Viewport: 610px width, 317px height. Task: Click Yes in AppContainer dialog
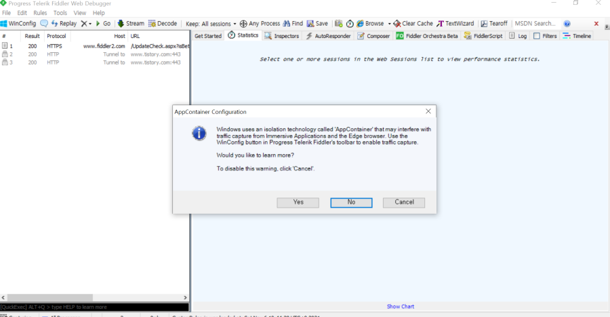(x=298, y=202)
